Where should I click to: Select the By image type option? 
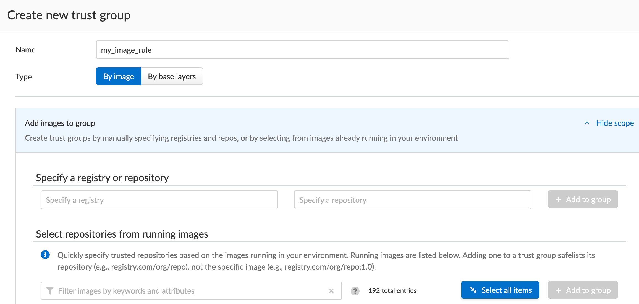pyautogui.click(x=118, y=76)
